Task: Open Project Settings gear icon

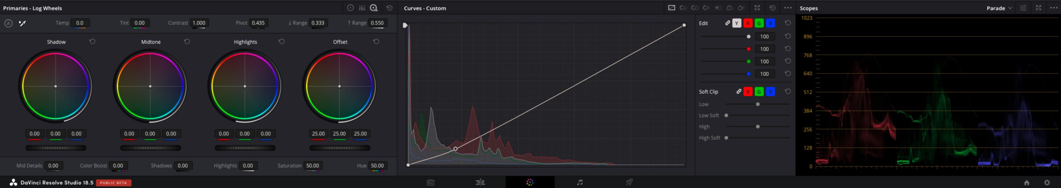Action: click(x=1047, y=183)
